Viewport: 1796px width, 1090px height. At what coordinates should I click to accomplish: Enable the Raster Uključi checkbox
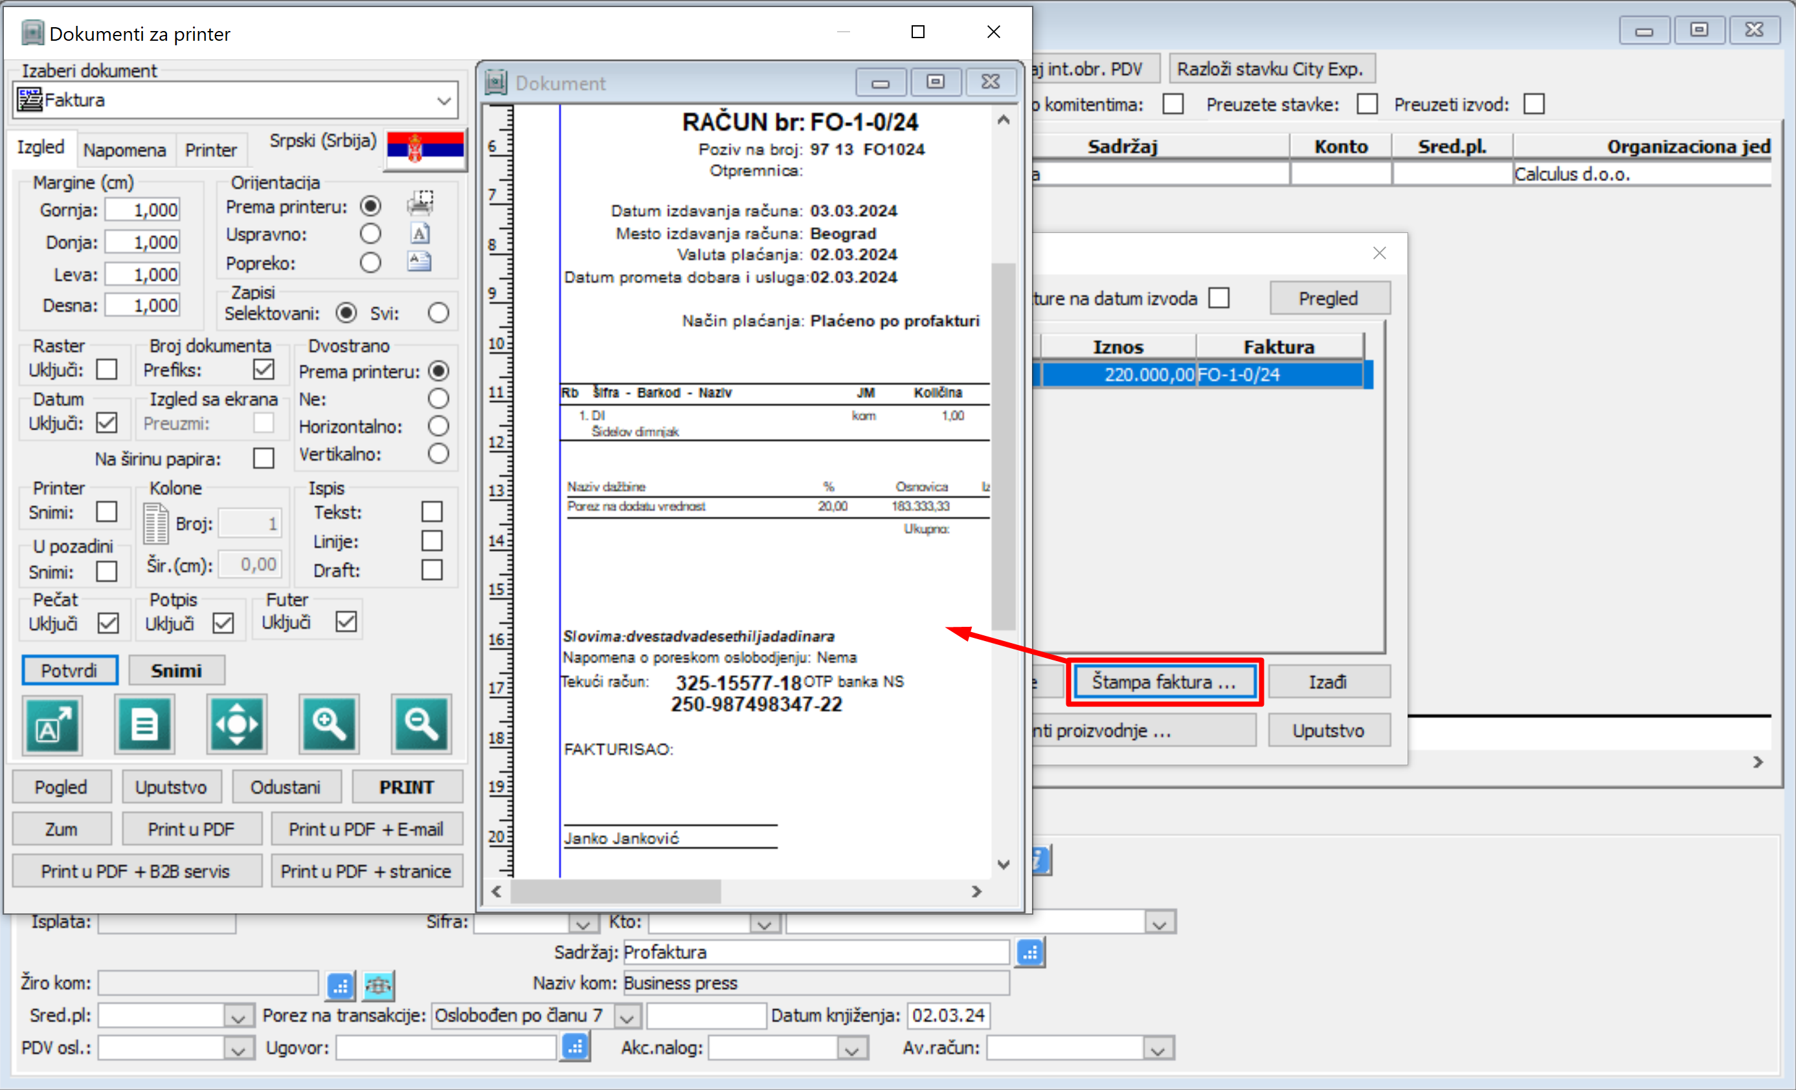(107, 369)
